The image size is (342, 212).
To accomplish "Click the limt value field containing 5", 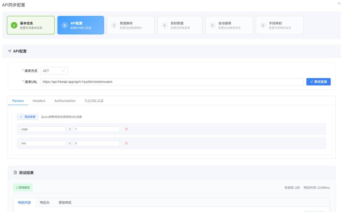I will 97,143.
